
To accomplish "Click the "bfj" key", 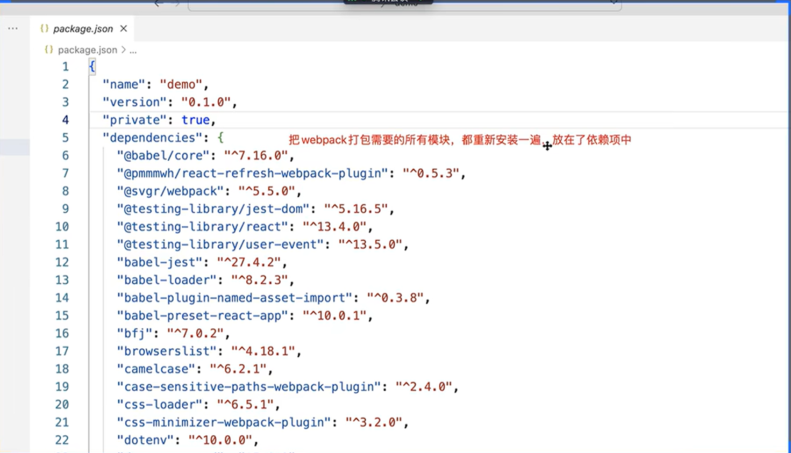I will (135, 333).
